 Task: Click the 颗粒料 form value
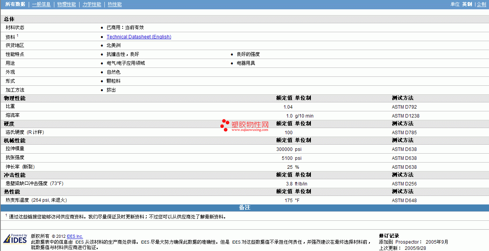pos(114,81)
